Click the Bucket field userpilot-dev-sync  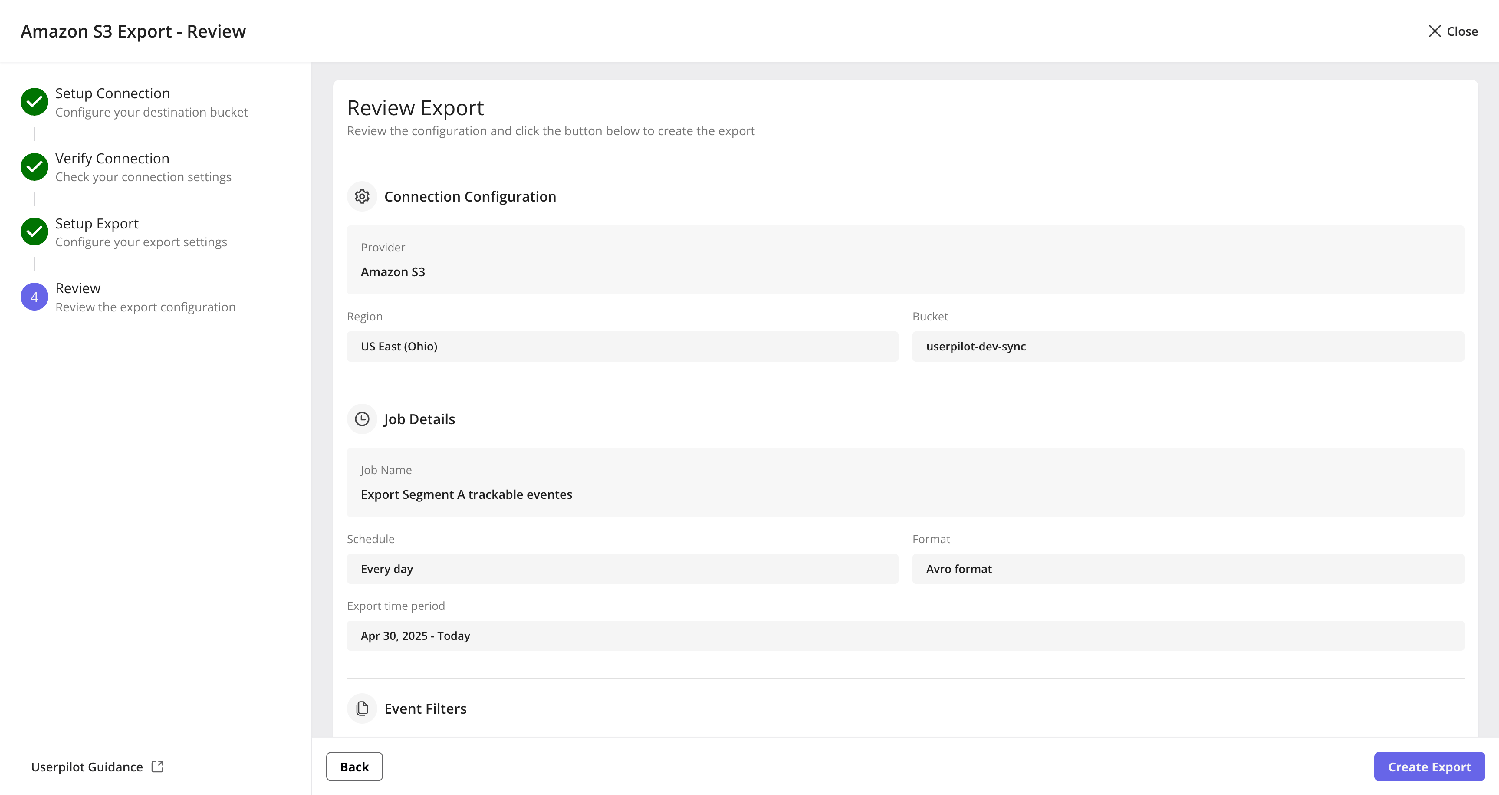pos(1188,347)
